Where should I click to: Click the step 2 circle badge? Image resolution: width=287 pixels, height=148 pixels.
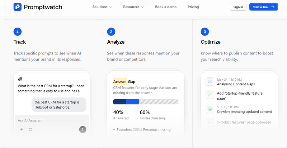point(111,32)
